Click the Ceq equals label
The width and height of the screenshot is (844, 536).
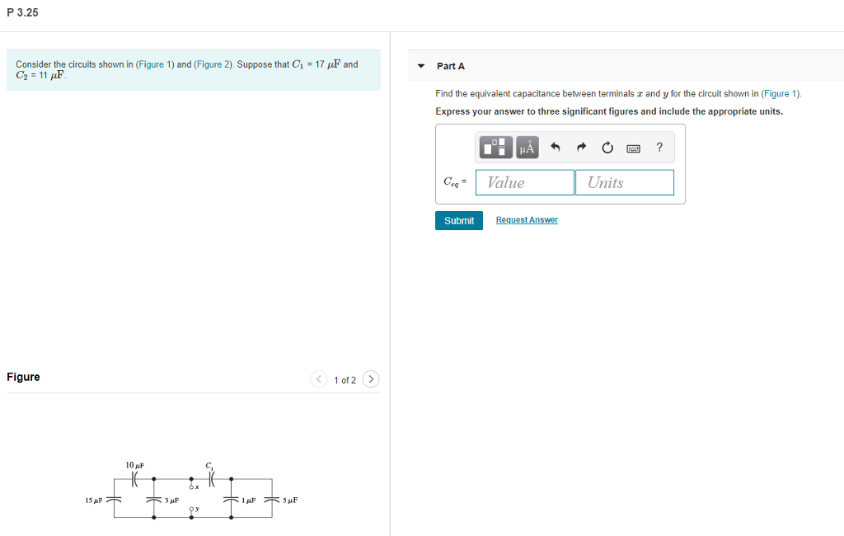(455, 182)
